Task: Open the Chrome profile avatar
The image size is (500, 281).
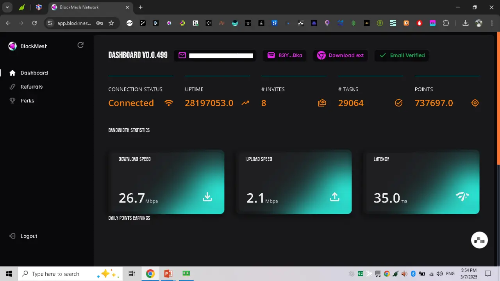Action: pos(479,23)
